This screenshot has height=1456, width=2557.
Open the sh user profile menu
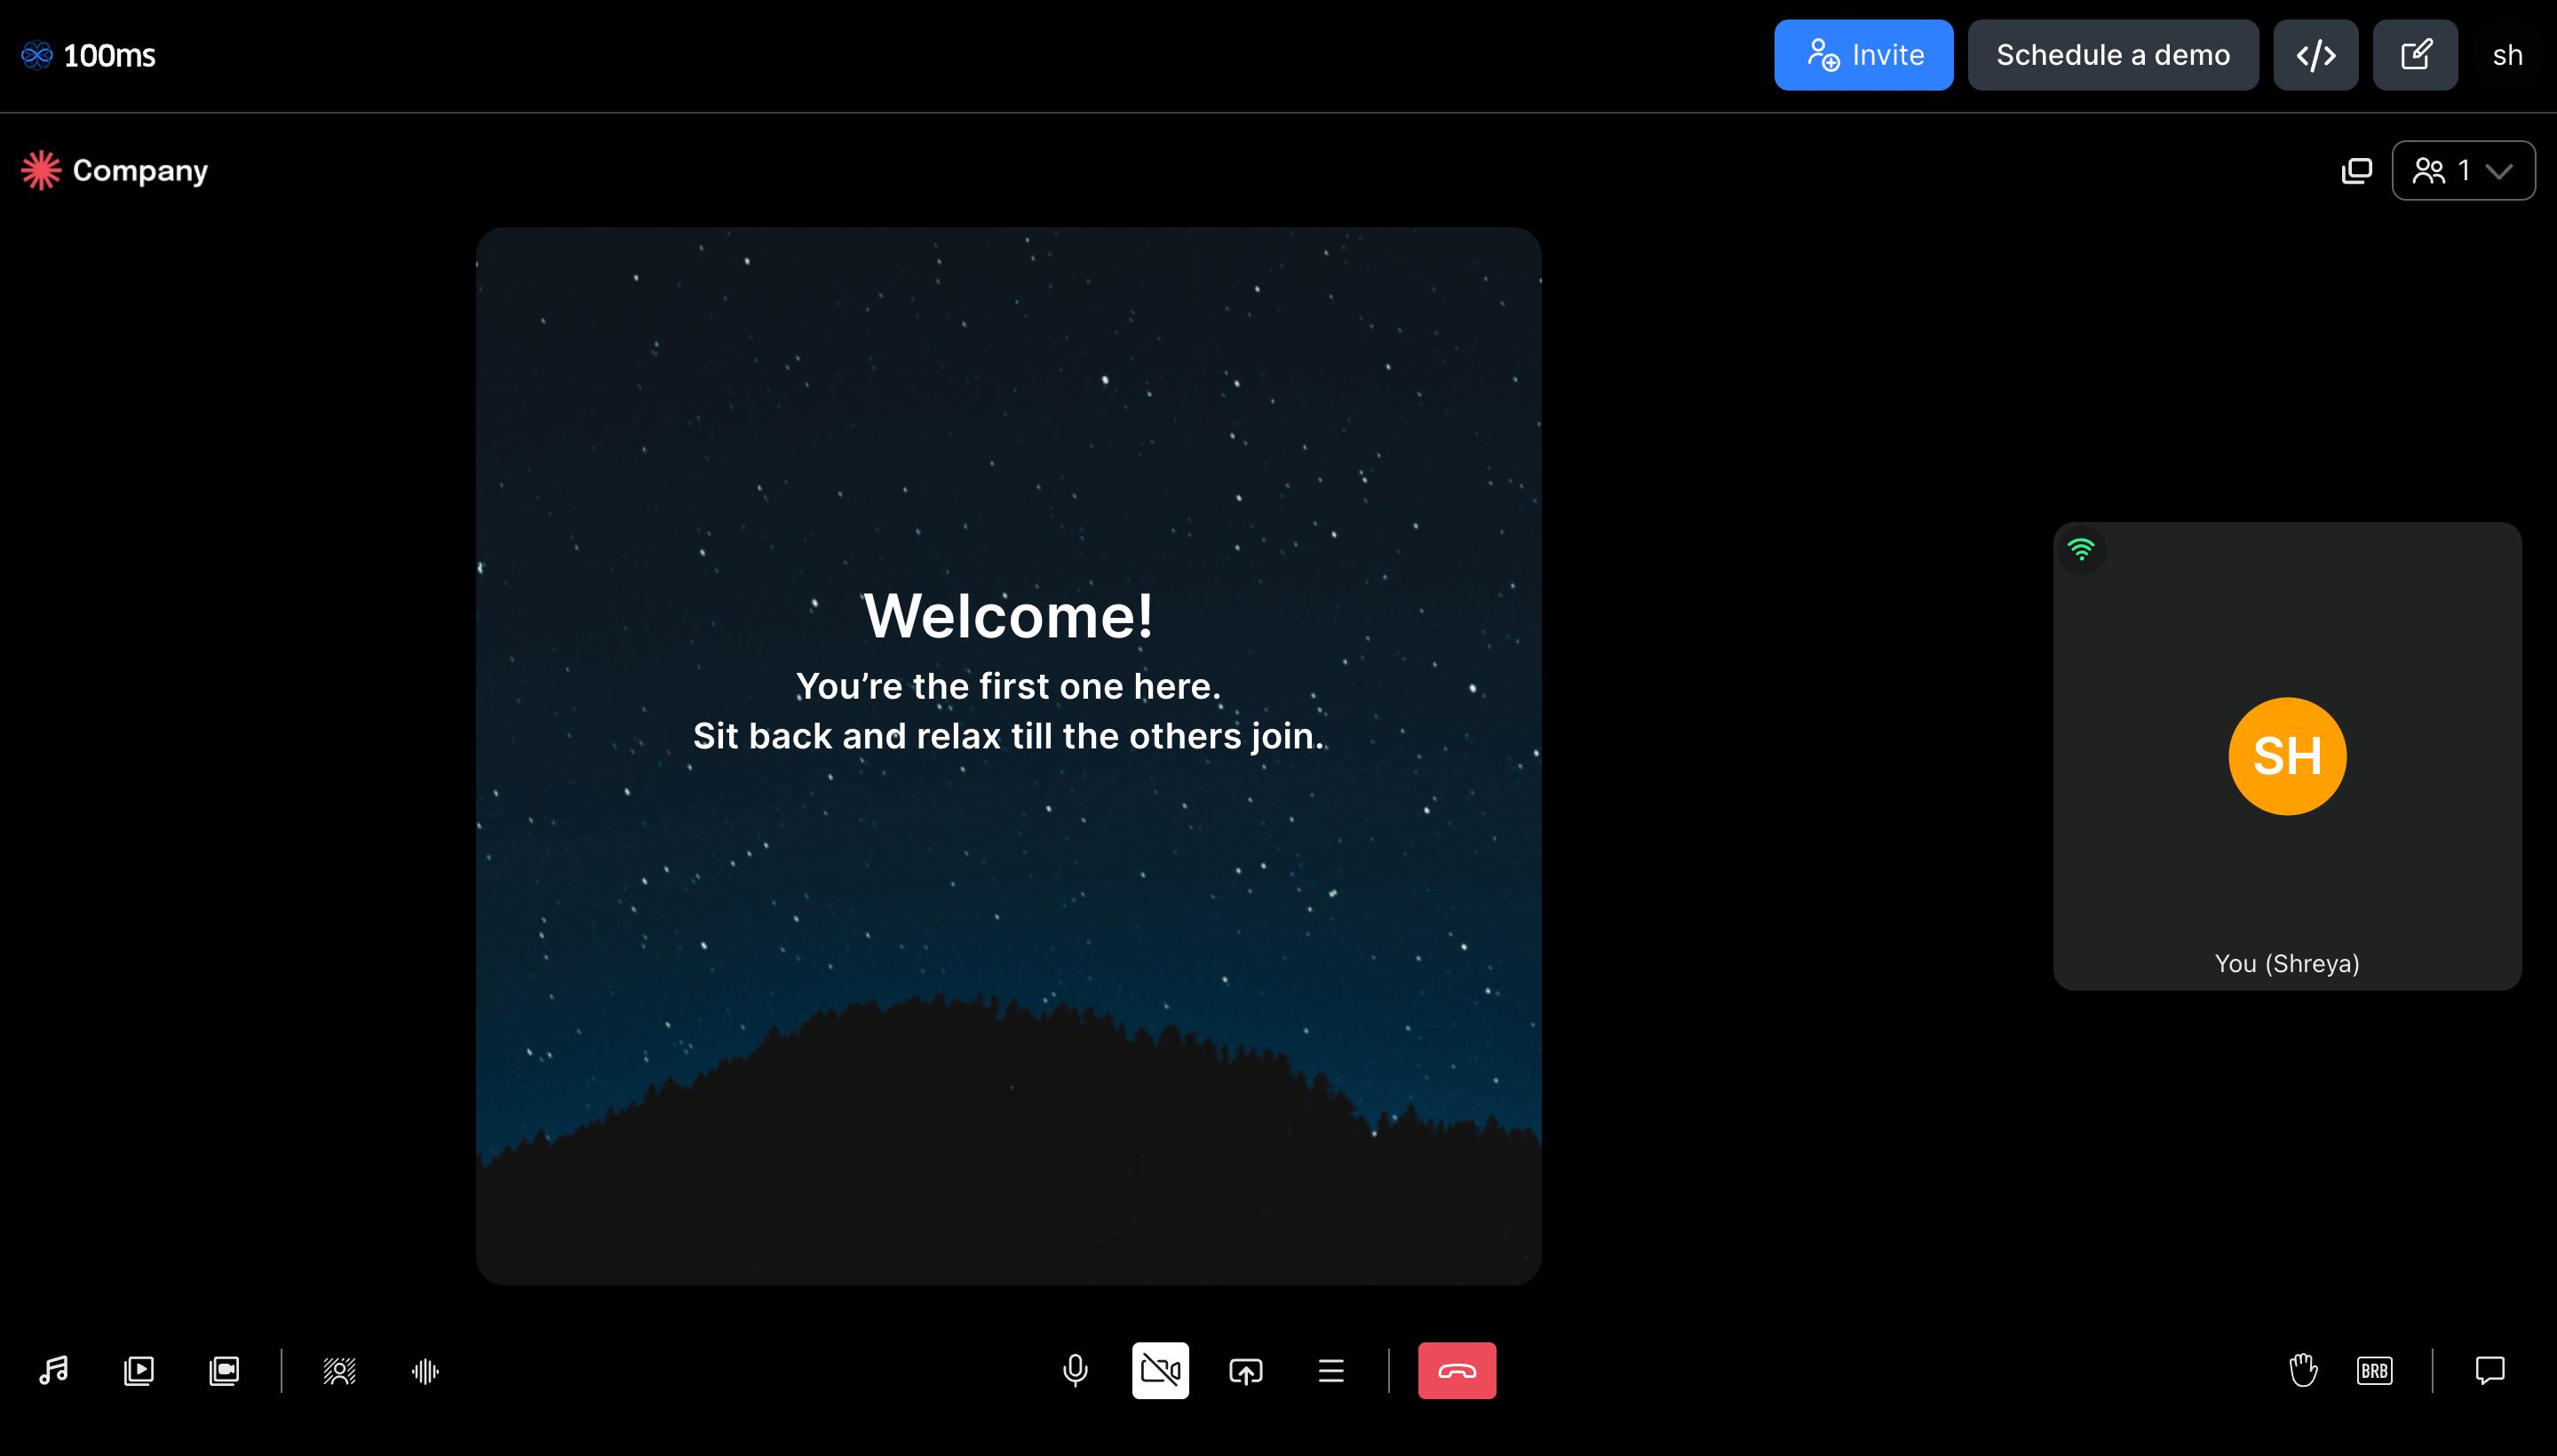pos(2507,55)
